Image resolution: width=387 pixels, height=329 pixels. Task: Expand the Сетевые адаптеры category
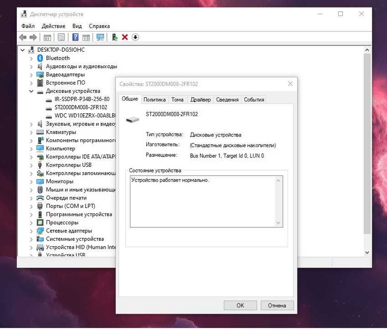point(31,231)
